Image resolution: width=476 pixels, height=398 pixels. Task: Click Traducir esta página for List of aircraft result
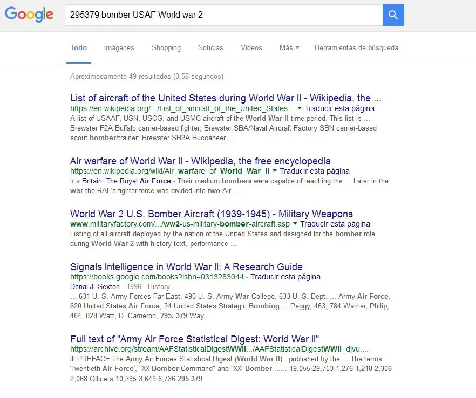pos(339,108)
